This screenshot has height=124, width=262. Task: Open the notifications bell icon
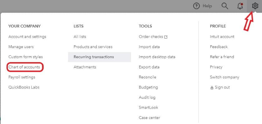click(x=240, y=6)
